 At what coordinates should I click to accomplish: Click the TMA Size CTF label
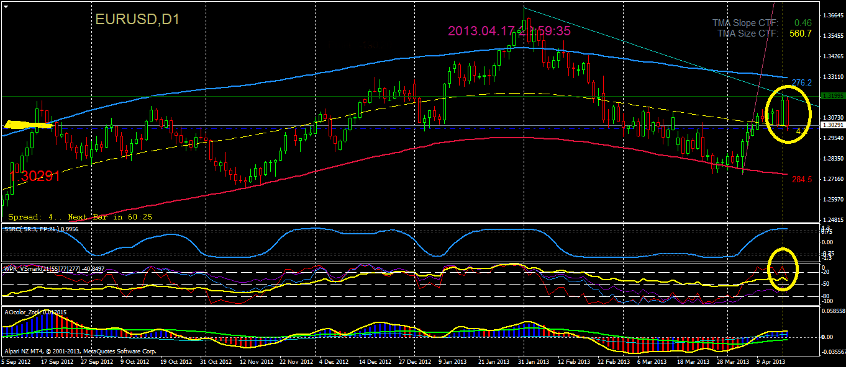tap(748, 33)
